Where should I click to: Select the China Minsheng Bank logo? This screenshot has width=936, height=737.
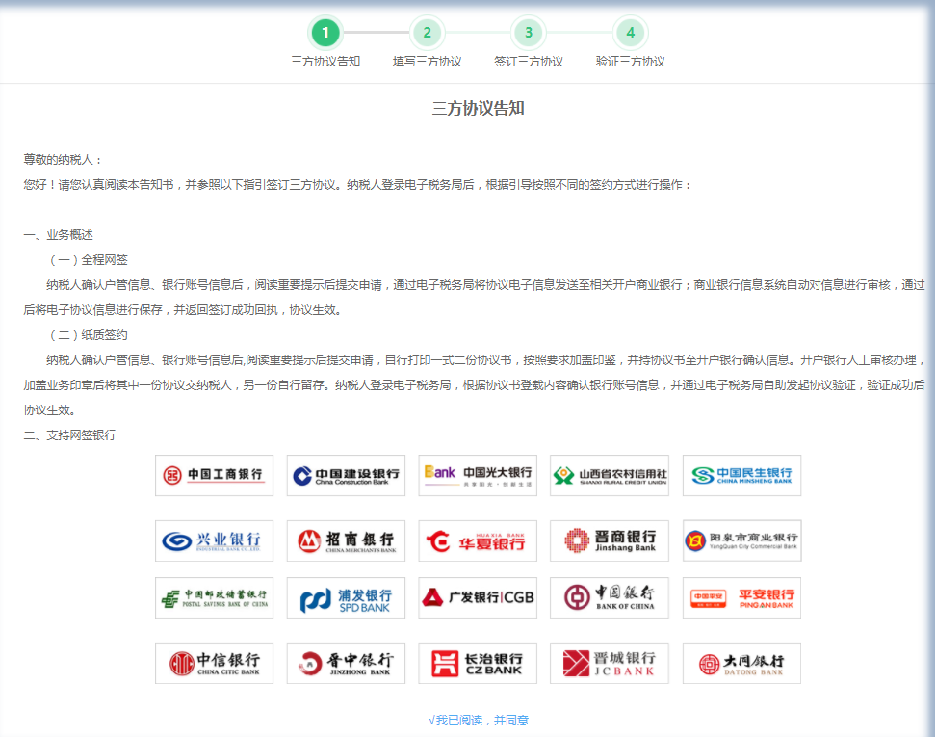[x=741, y=475]
